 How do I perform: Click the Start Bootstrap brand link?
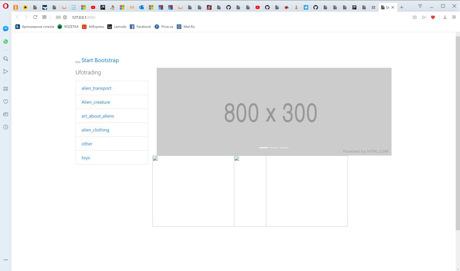tap(100, 60)
